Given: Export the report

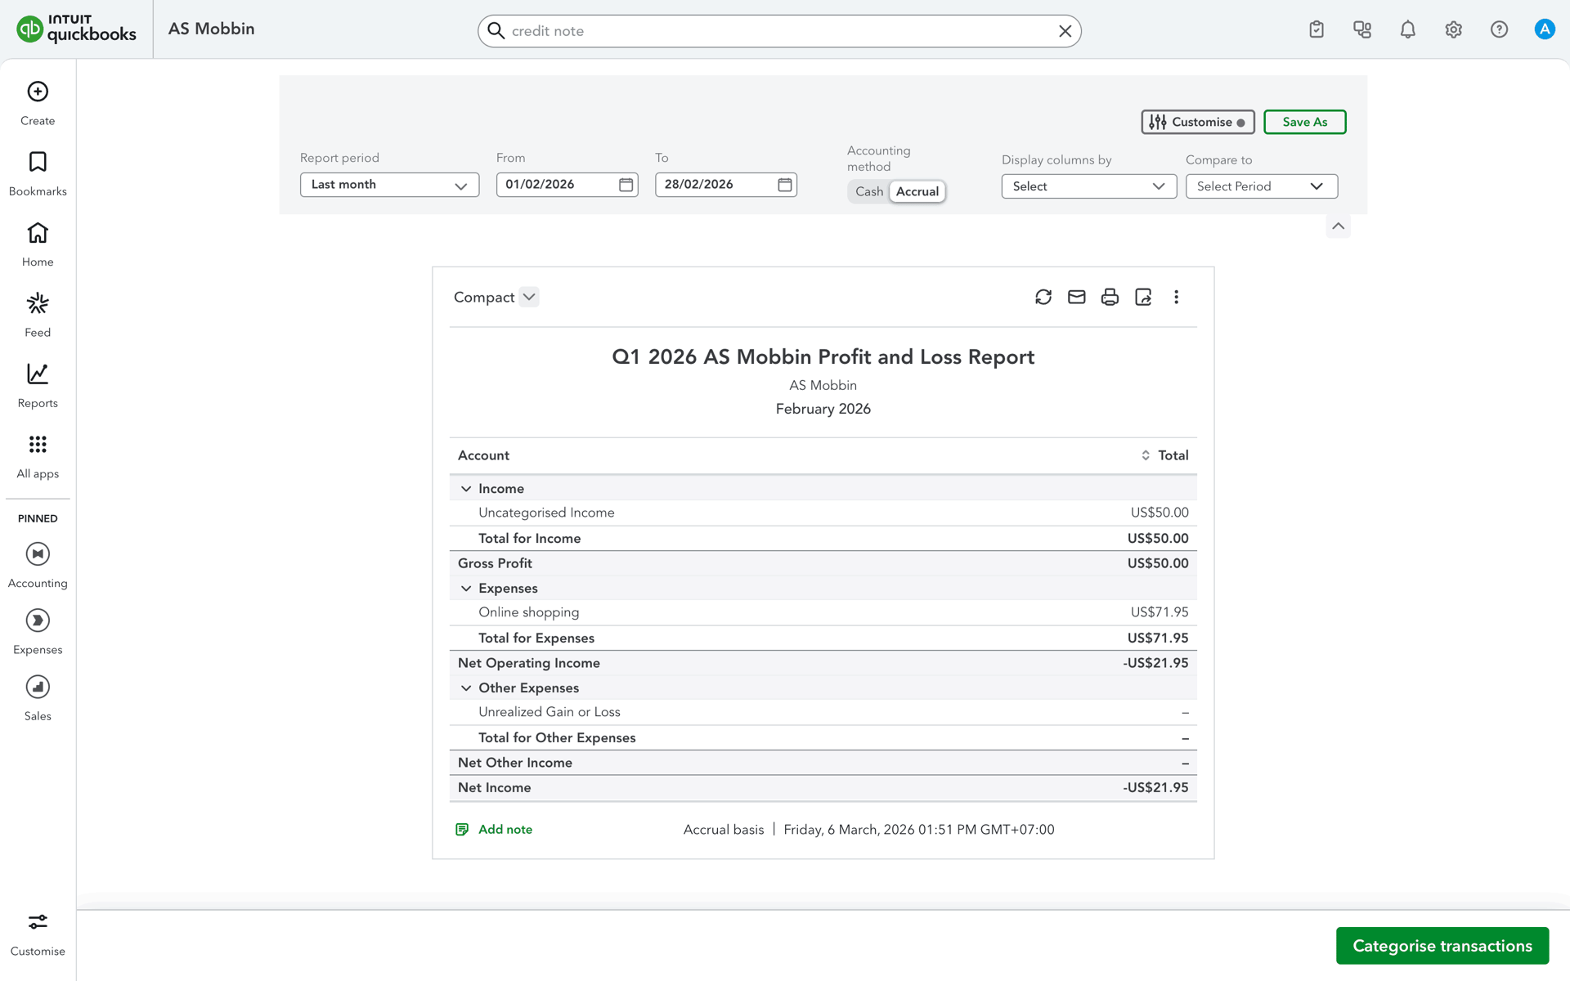Looking at the screenshot, I should tap(1143, 297).
